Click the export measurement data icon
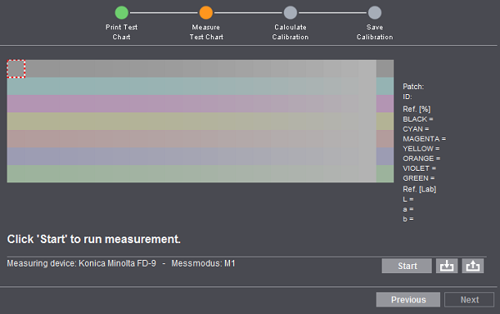This screenshot has width=500, height=314. point(472,266)
